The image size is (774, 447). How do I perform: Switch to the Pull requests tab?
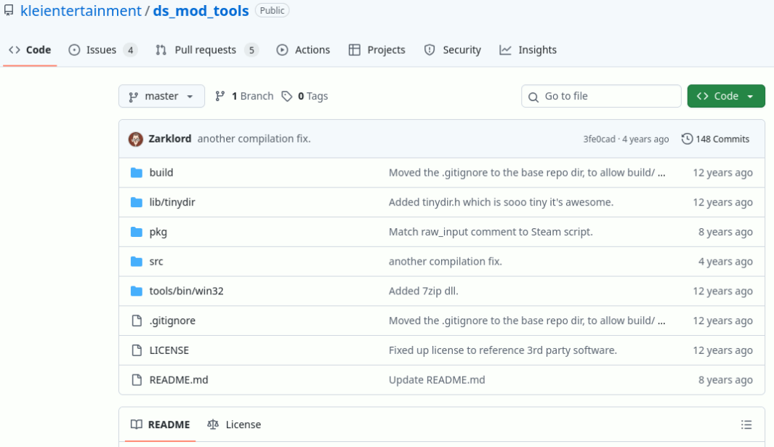pyautogui.click(x=206, y=50)
